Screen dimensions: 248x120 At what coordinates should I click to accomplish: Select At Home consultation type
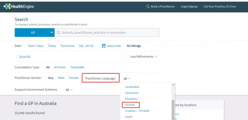(60, 67)
